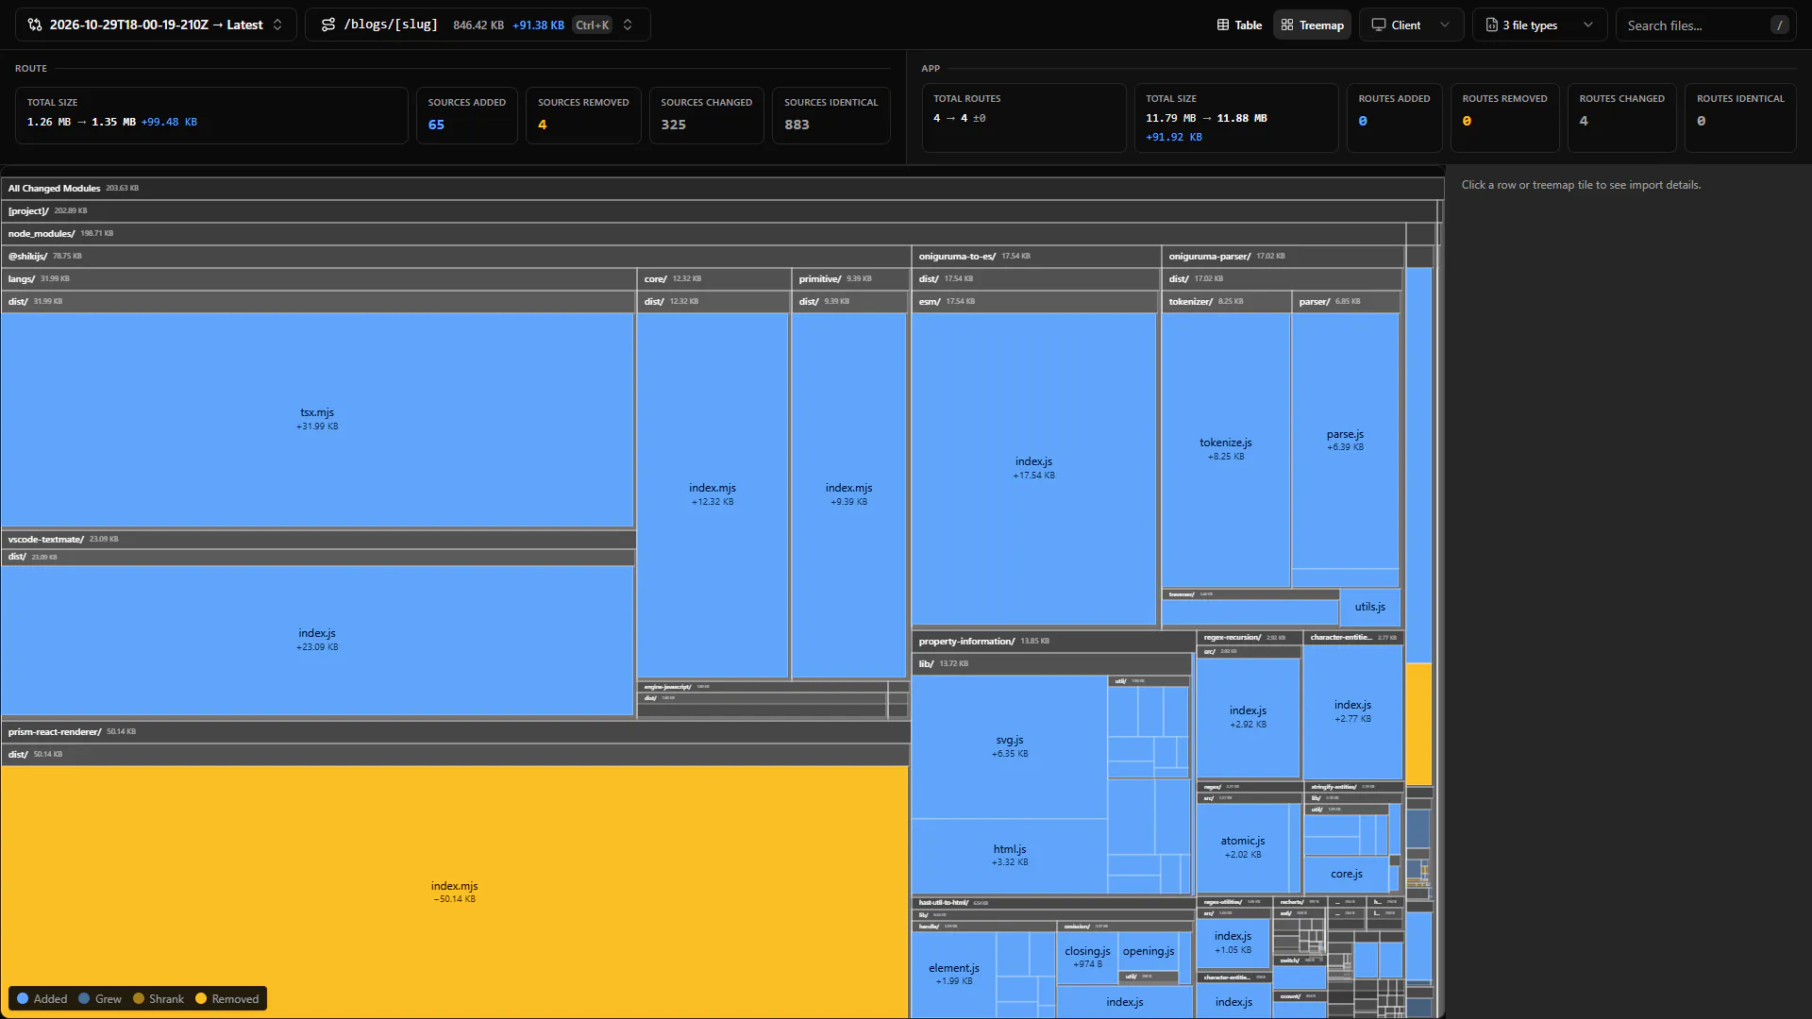
Task: Click the @shikijs/ group header
Action: [456, 256]
